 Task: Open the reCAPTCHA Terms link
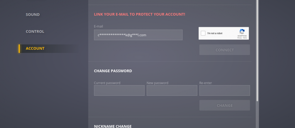click(x=245, y=38)
